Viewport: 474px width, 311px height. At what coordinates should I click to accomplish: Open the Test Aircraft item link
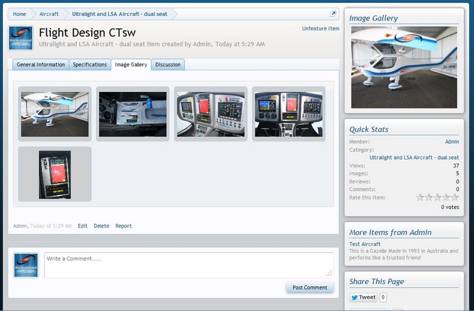(364, 244)
